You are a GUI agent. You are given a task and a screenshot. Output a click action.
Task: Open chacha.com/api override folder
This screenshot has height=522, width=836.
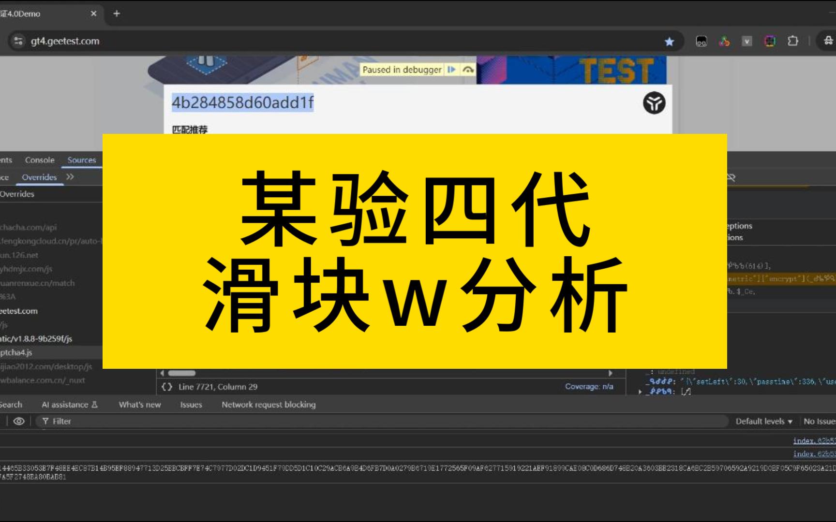click(x=29, y=227)
